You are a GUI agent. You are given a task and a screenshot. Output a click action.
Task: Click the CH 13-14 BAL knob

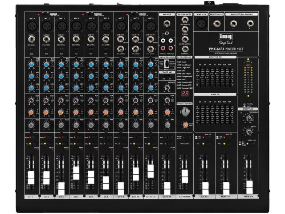[x=167, y=125]
